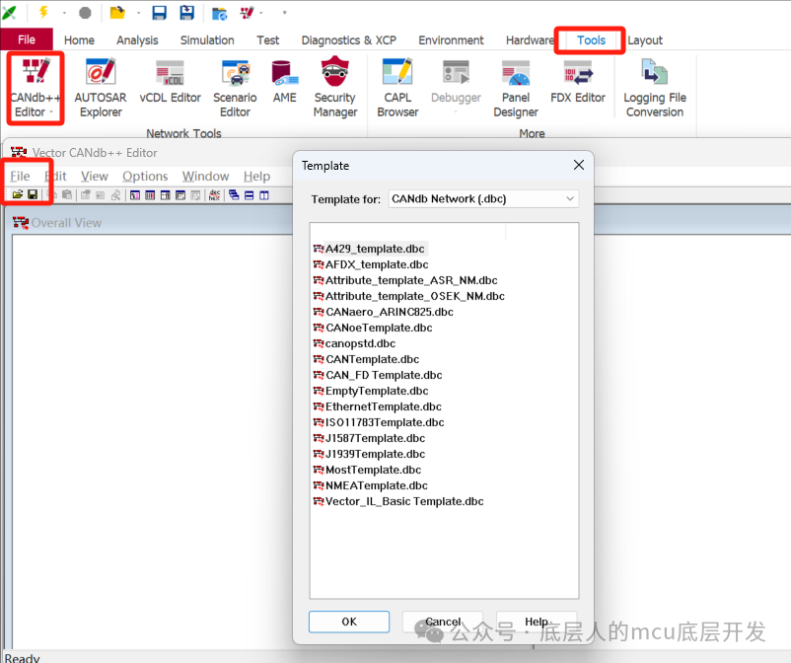Click the lightning start-measurement icon
Viewport: 791px width, 663px height.
[43, 12]
